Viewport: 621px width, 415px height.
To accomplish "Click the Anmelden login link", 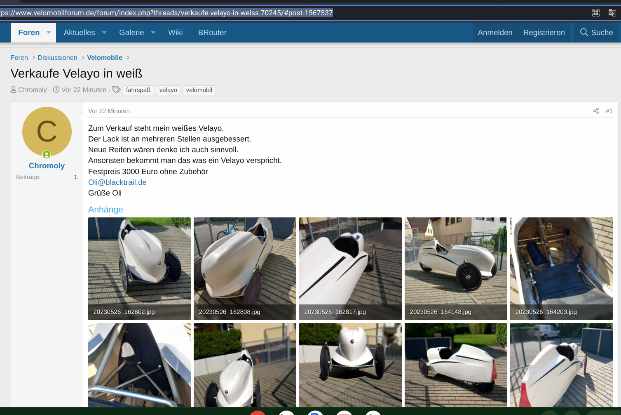I will click(495, 33).
